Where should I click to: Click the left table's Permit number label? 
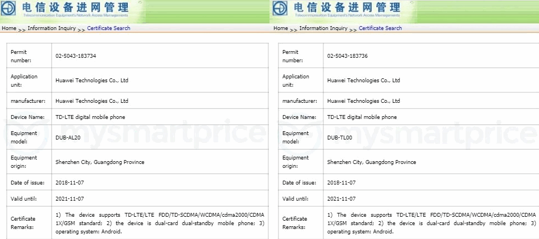pyautogui.click(x=21, y=56)
